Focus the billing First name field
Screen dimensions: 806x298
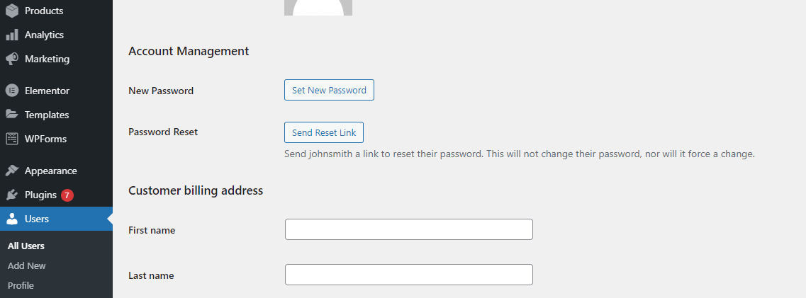[x=408, y=229]
